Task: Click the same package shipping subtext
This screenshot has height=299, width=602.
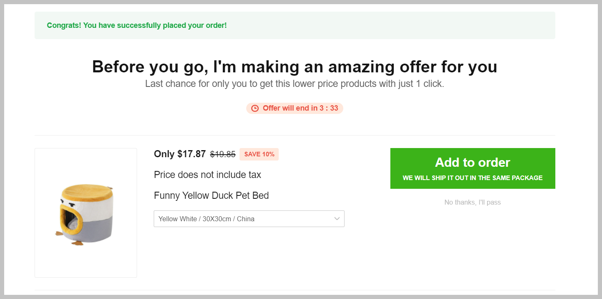Action: (472, 178)
